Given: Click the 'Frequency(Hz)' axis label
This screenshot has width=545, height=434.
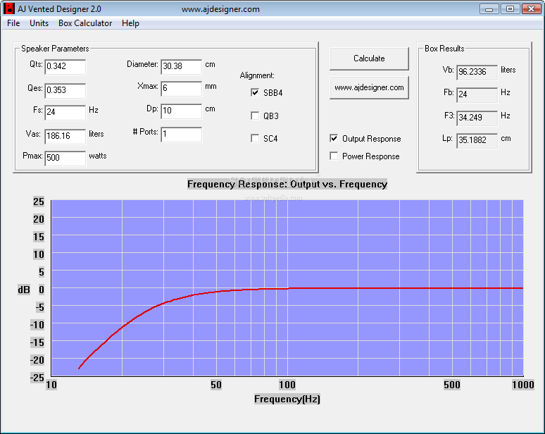Looking at the screenshot, I should tap(287, 399).
